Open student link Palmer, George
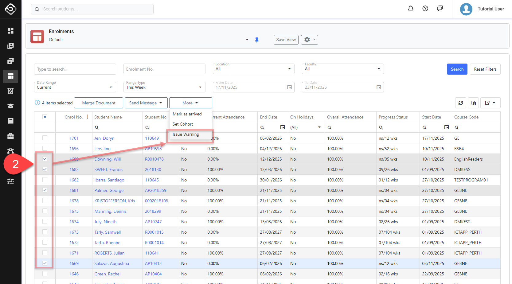512x284 pixels. [x=109, y=190]
